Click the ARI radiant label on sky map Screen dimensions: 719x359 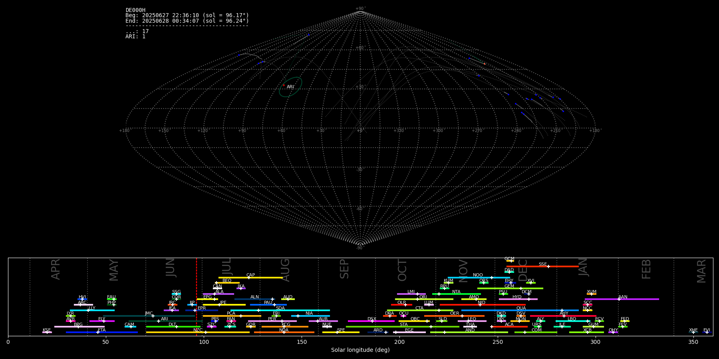(x=290, y=87)
